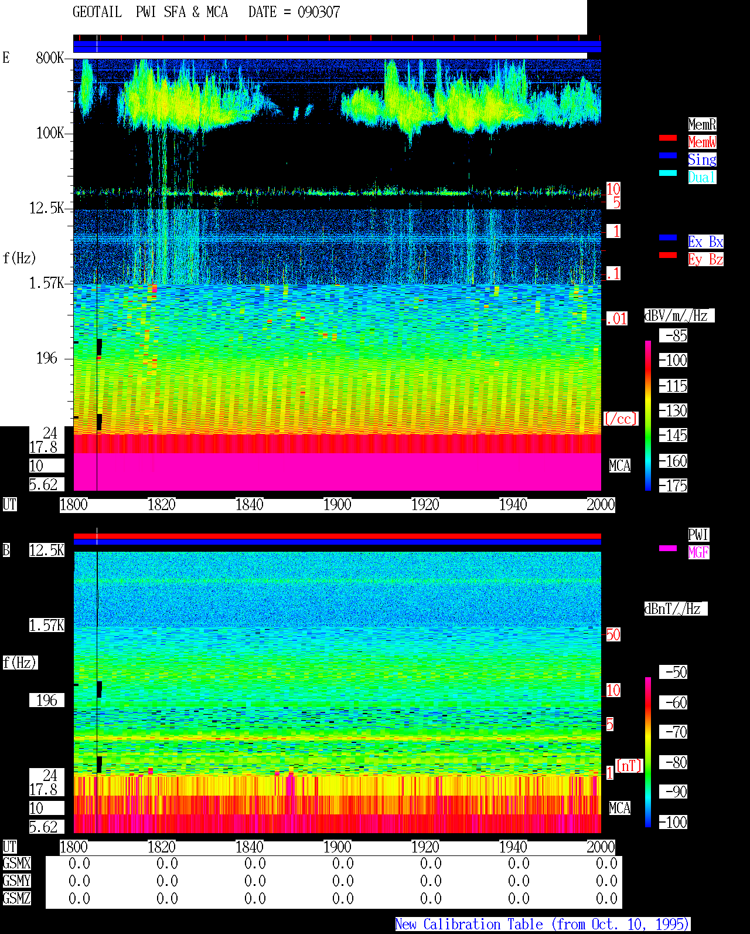Click the dBV/m/√Hz vertical color scale bar

tap(648, 416)
